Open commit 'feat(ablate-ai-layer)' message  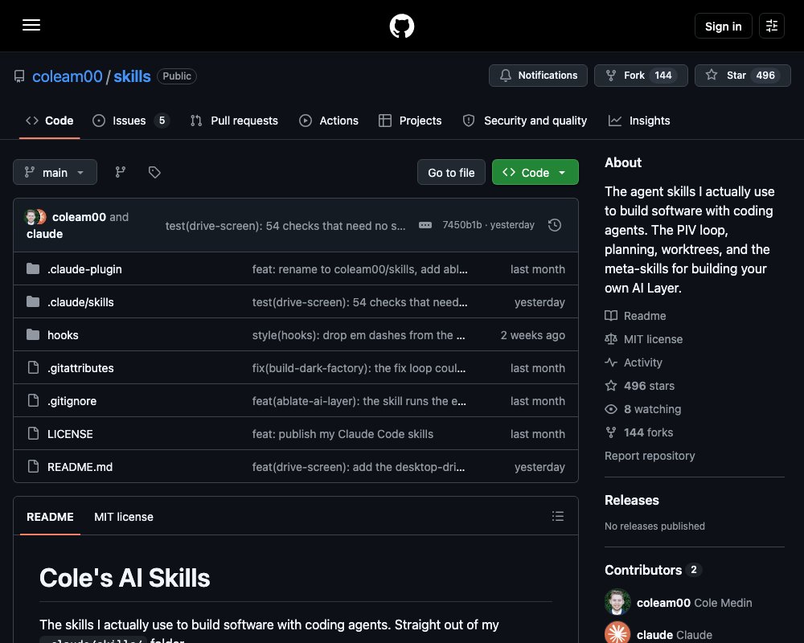[x=359, y=400]
